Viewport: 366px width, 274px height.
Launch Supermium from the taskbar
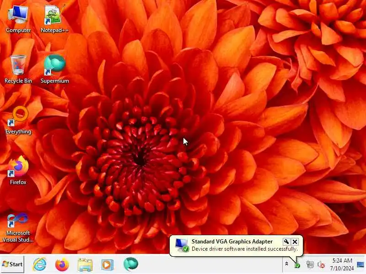click(131, 264)
